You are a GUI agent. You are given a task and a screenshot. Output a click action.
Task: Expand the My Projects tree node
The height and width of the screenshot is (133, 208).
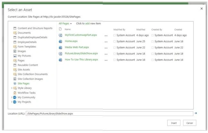12,102
